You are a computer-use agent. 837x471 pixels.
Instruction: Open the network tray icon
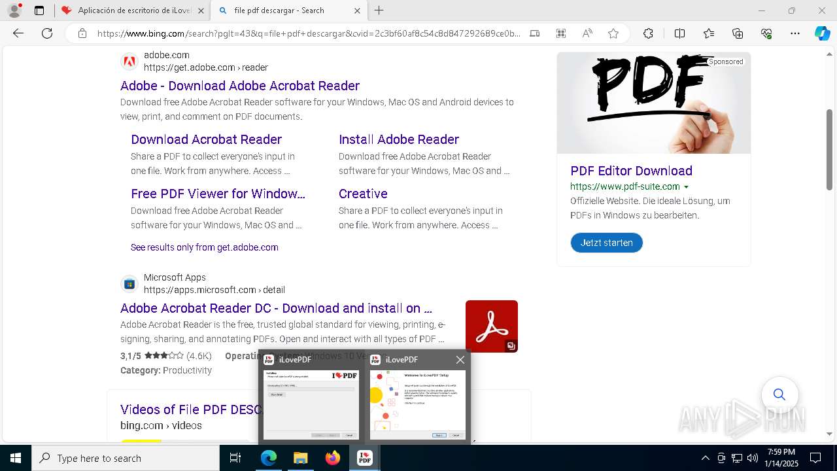tap(737, 458)
